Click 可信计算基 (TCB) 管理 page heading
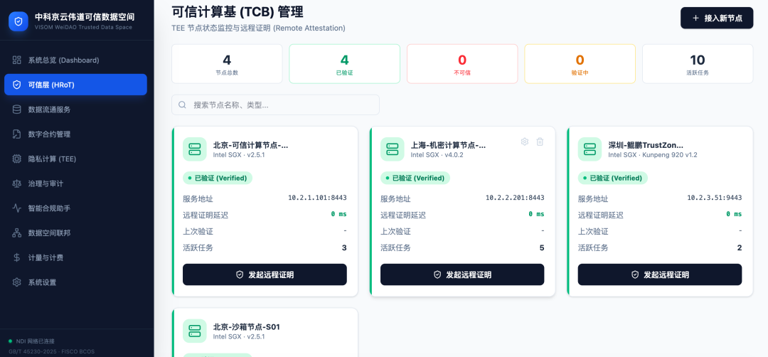 (237, 11)
